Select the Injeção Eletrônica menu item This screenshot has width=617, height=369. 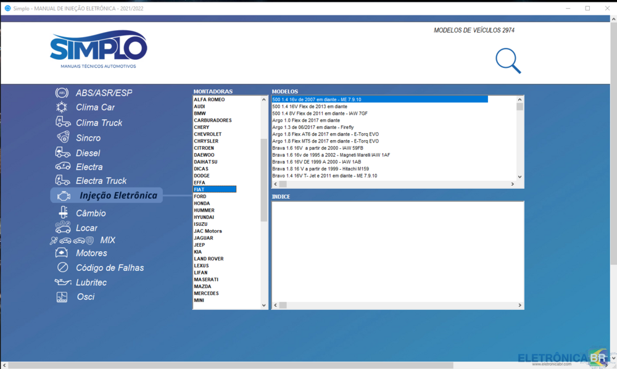(118, 196)
